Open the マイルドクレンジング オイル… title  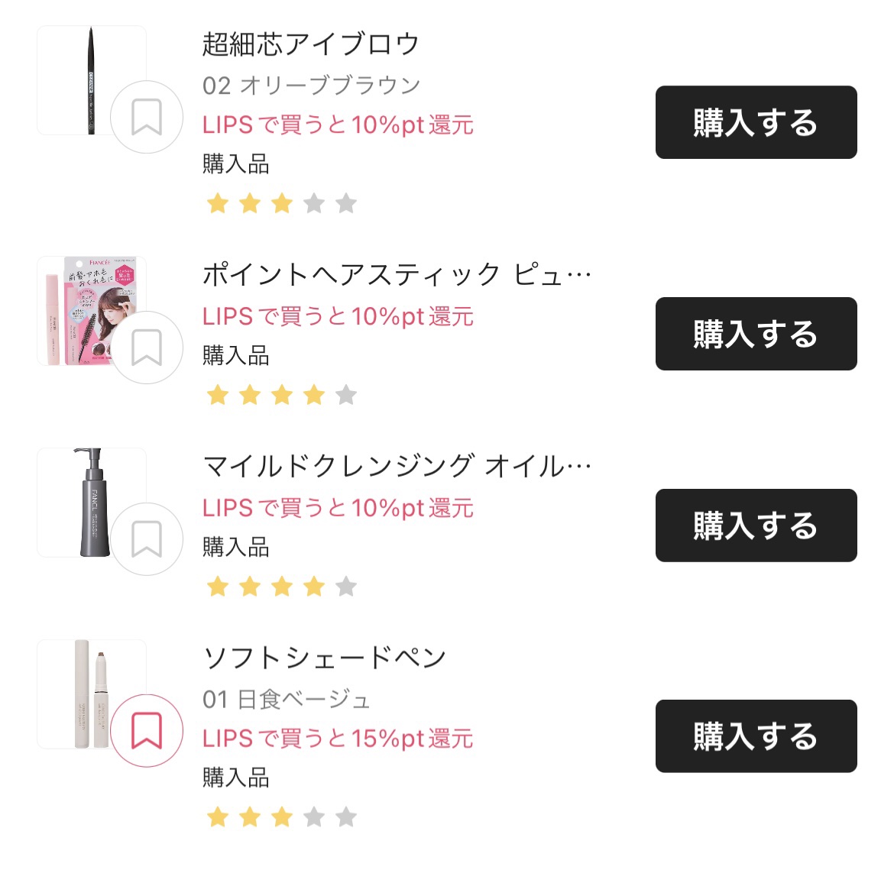pos(397,466)
